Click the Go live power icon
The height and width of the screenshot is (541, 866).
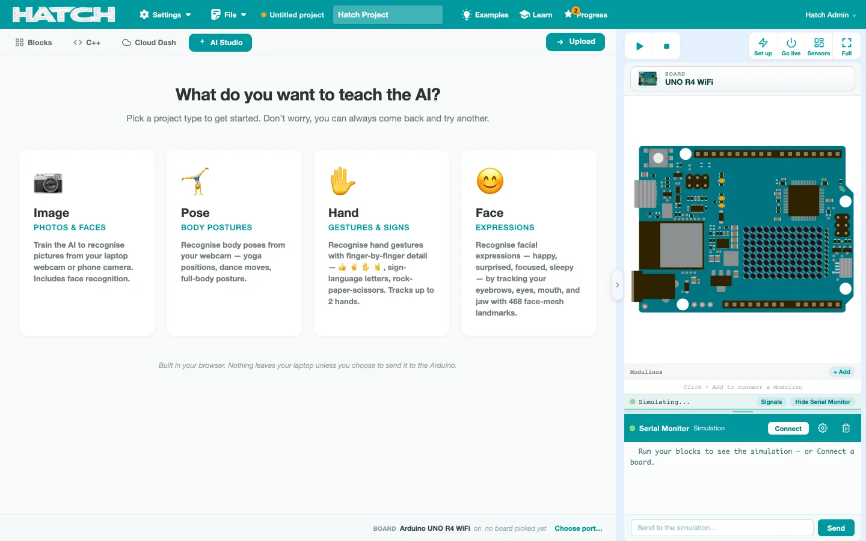click(791, 46)
